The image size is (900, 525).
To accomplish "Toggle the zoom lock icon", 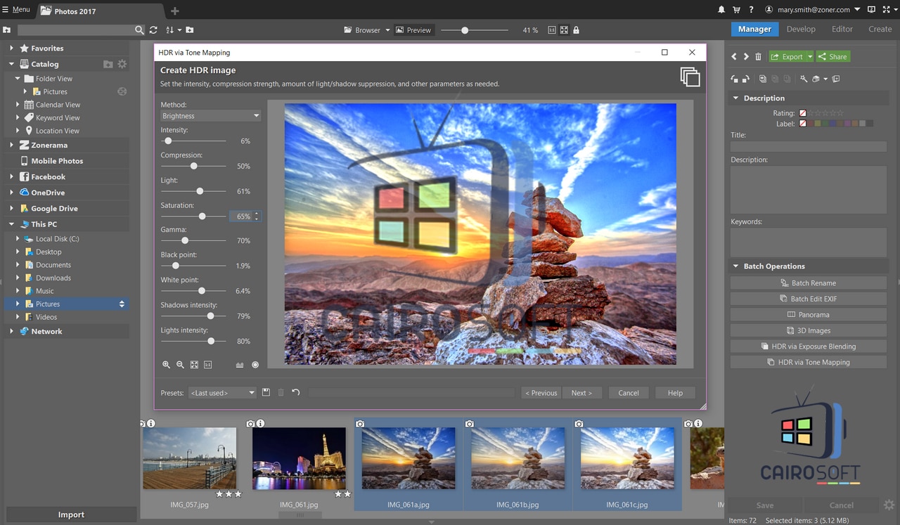I will [x=577, y=30].
